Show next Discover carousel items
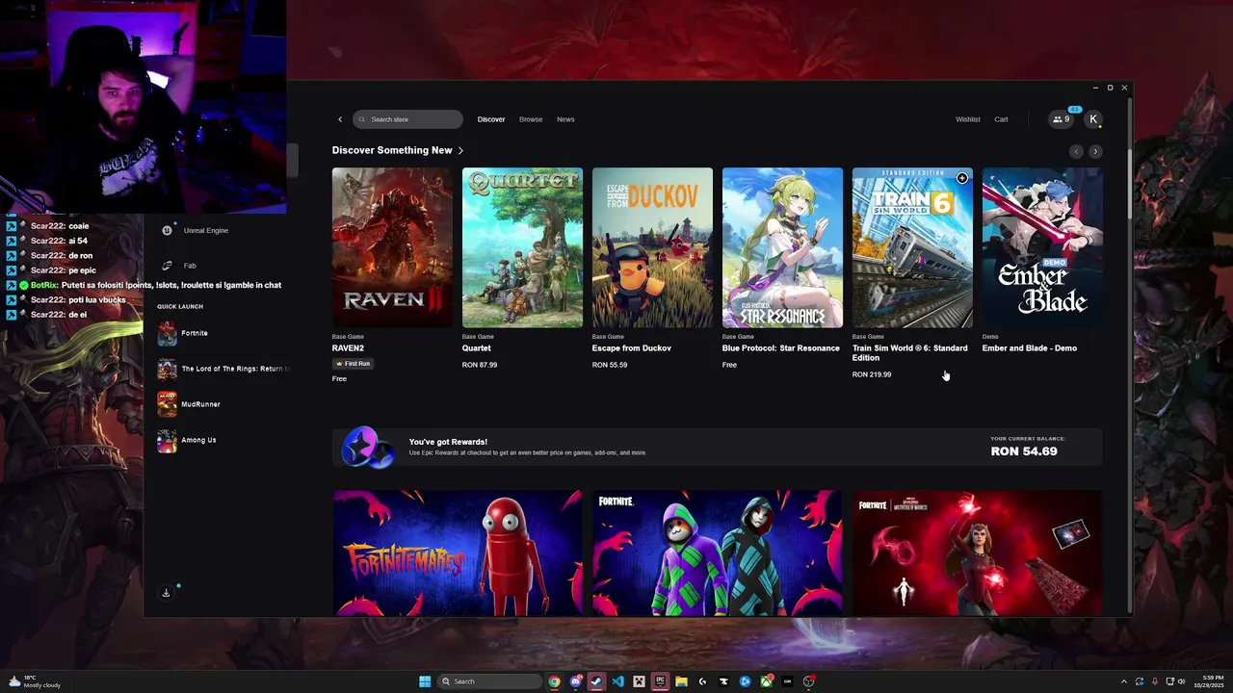This screenshot has width=1233, height=693. point(1095,151)
